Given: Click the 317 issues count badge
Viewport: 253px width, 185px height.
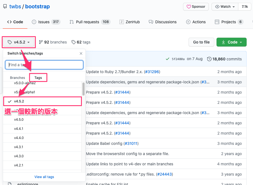Looking at the screenshot, I should click(x=56, y=22).
